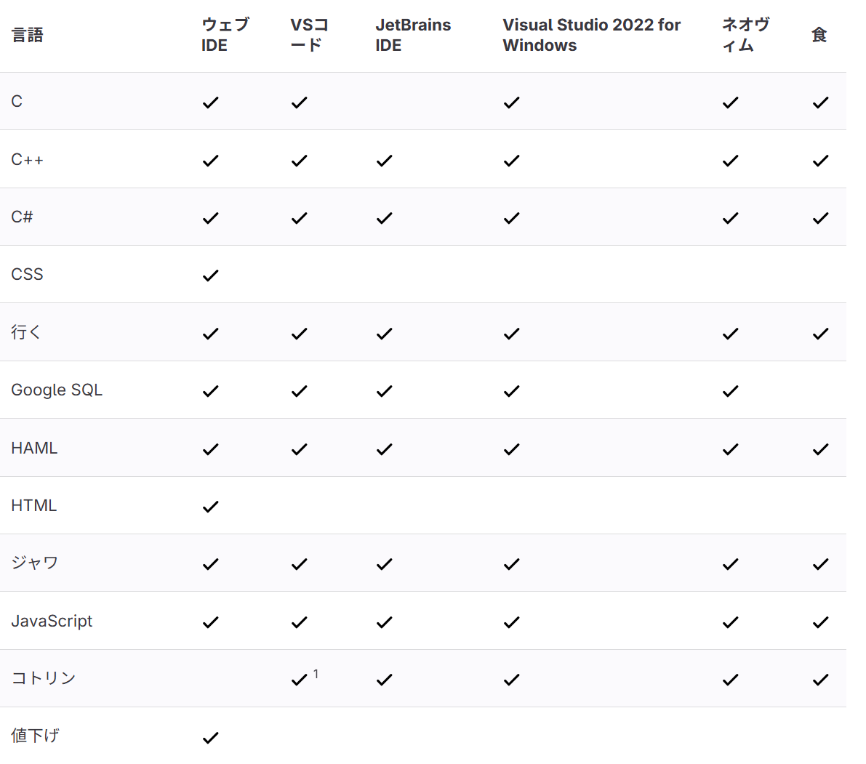Screen dimensions: 866x764
Task: Click the JavaScript row label
Action: pyautogui.click(x=52, y=622)
